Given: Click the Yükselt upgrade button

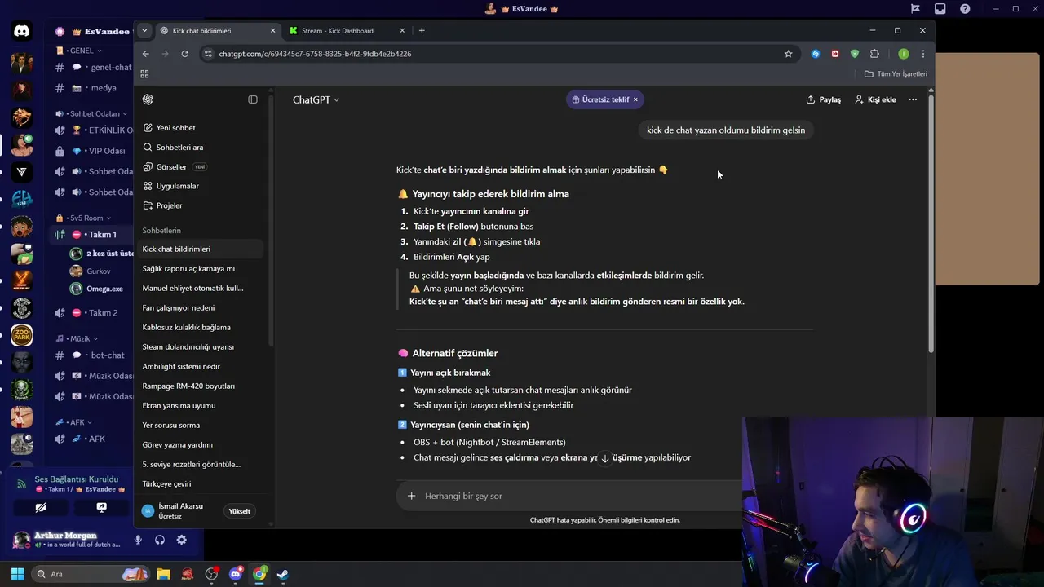Looking at the screenshot, I should (x=240, y=511).
